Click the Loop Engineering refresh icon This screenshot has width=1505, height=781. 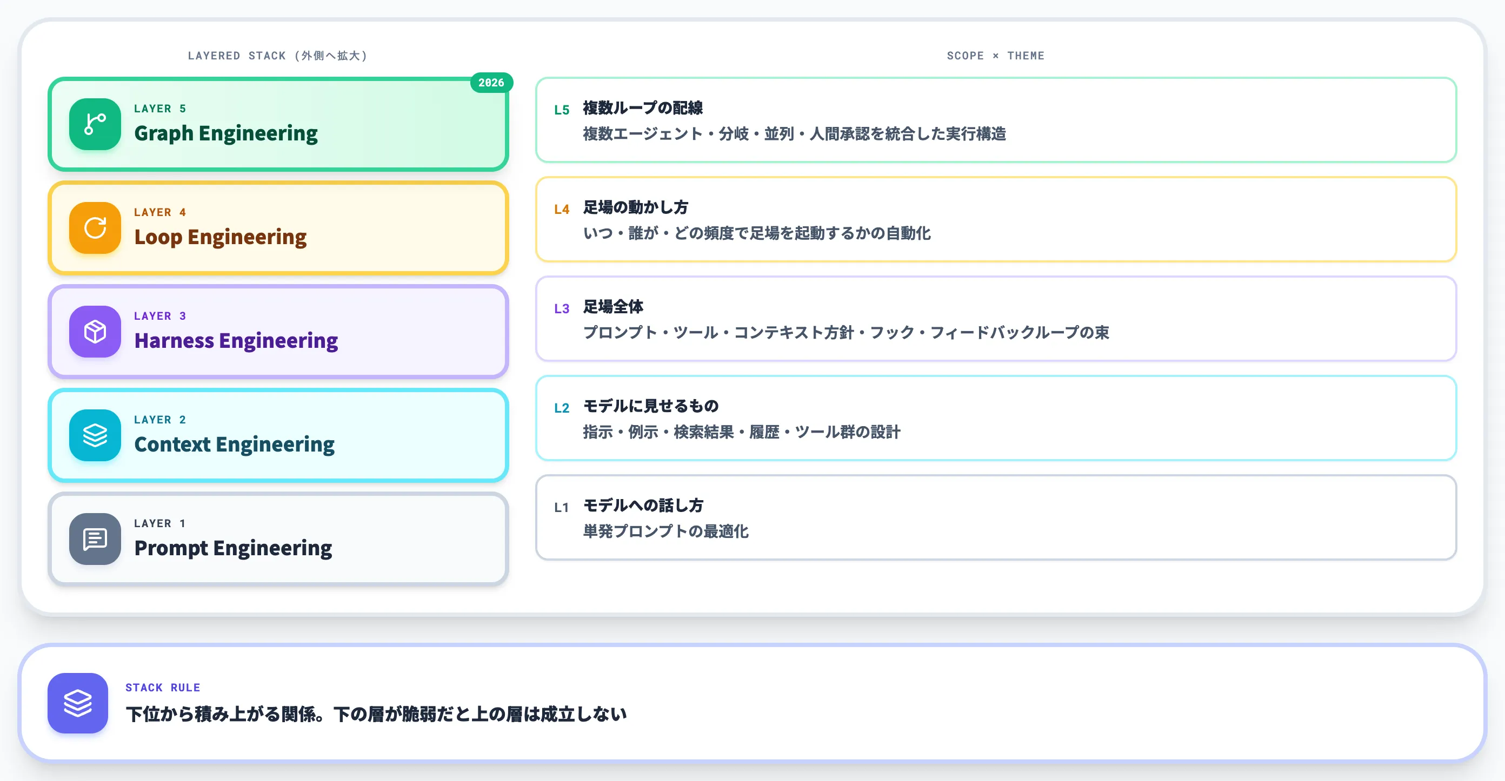click(x=95, y=227)
